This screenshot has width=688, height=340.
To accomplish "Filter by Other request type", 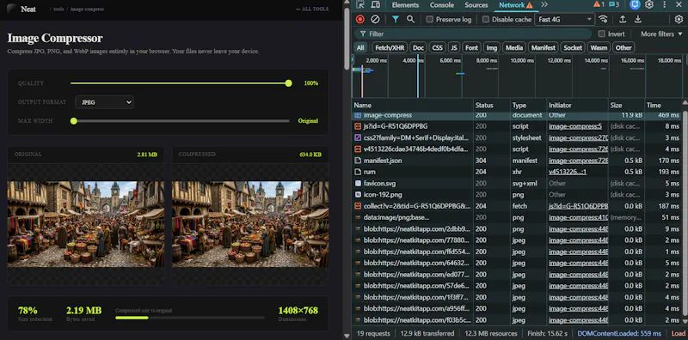I will (623, 48).
